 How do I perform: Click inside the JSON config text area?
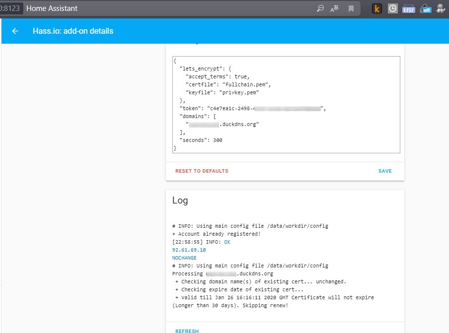[286, 105]
